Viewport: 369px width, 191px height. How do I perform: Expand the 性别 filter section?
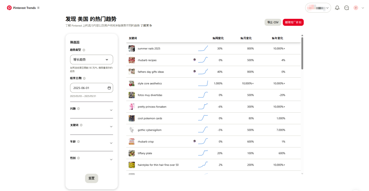pyautogui.click(x=111, y=160)
